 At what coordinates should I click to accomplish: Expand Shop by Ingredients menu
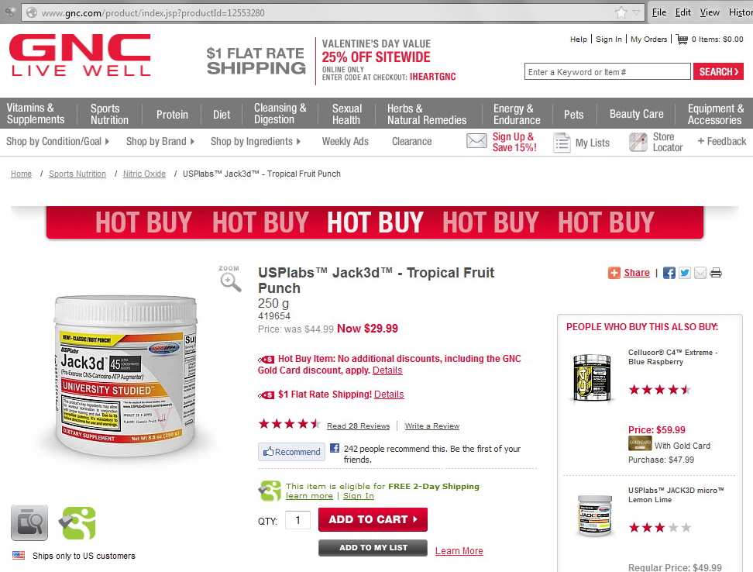coord(256,142)
